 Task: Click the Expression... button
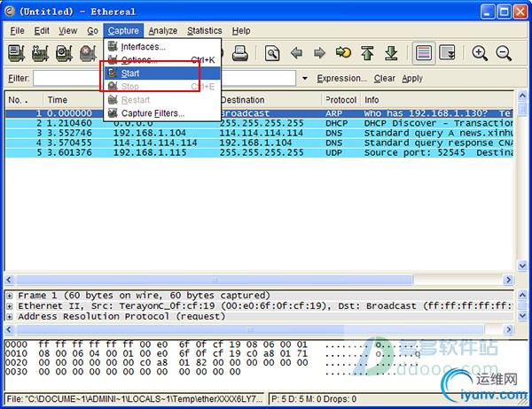341,79
